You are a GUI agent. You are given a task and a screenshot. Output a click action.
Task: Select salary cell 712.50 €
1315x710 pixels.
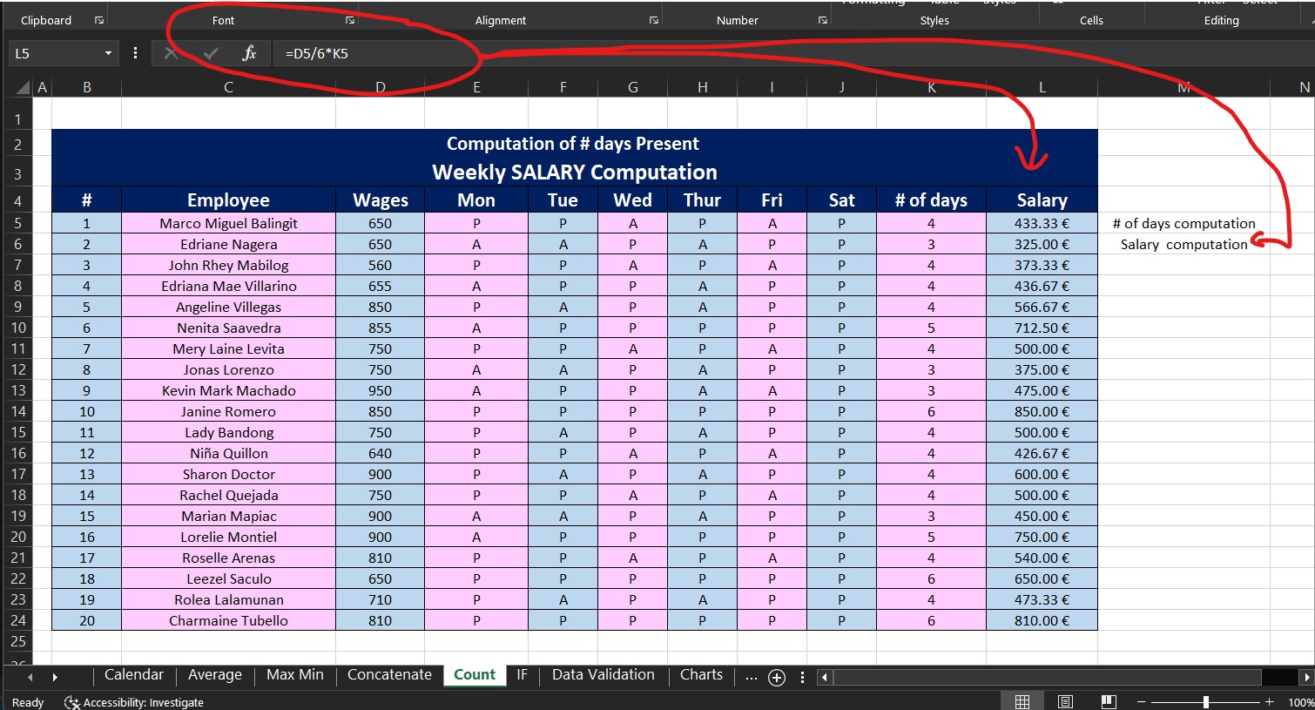click(1042, 328)
